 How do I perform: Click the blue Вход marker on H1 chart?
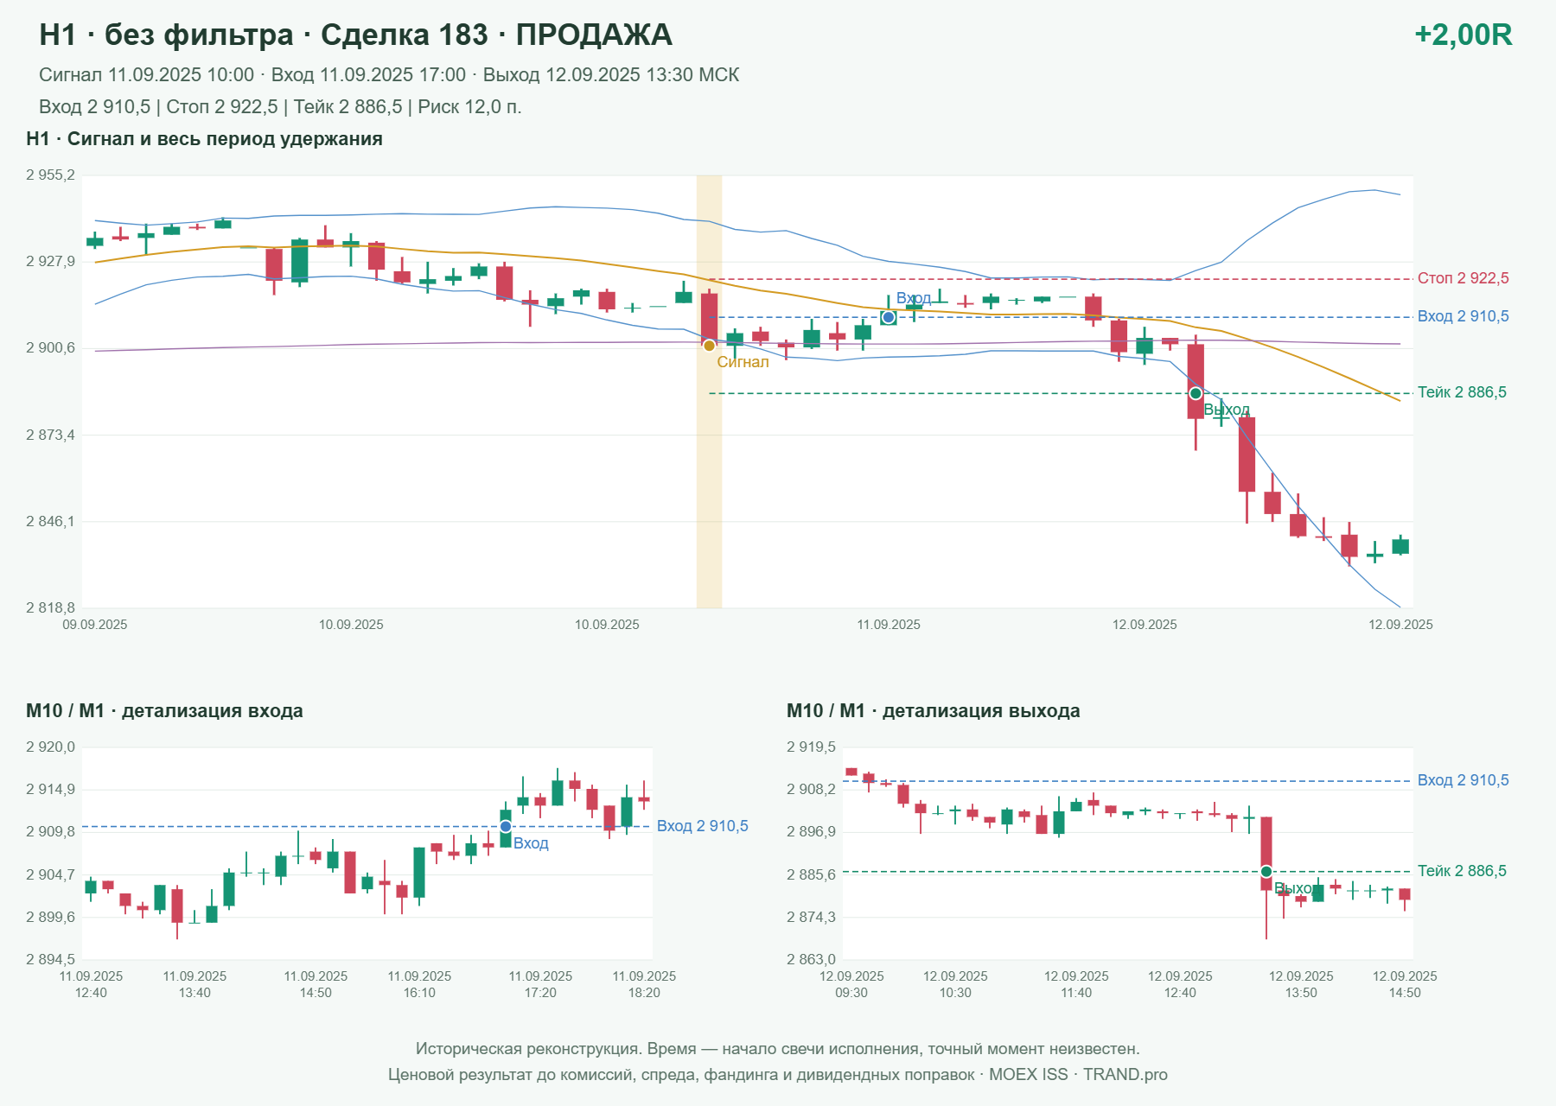point(889,318)
